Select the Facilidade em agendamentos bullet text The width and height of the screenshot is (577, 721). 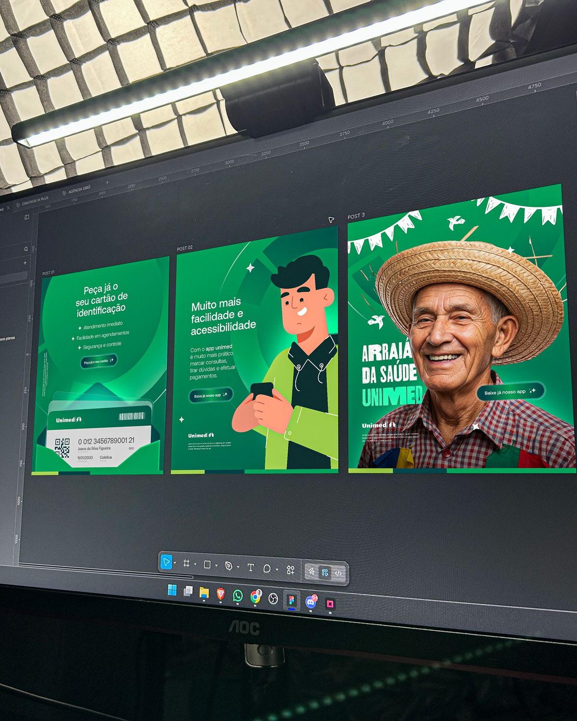[102, 335]
